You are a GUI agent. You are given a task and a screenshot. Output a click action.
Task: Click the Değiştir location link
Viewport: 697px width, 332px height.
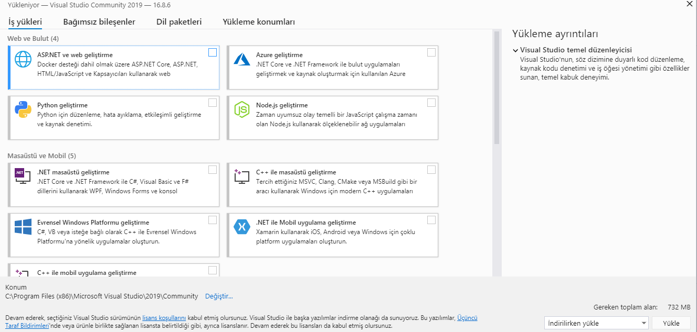pyautogui.click(x=219, y=296)
